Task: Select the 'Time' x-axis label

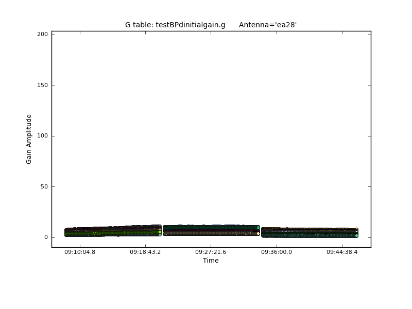Action: 211,261
